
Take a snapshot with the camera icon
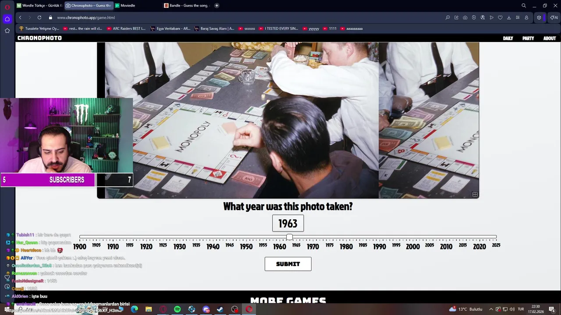click(x=465, y=17)
